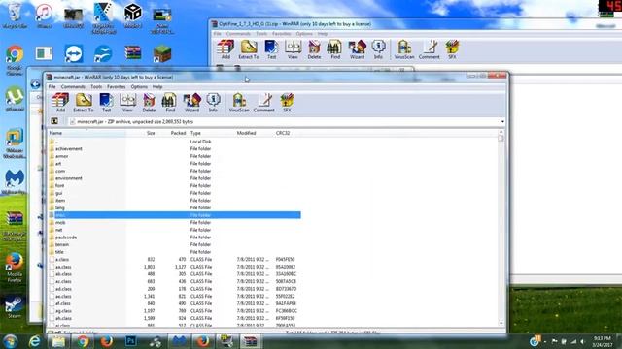
Task: Click scroll up arrow of file list
Action: [501, 132]
